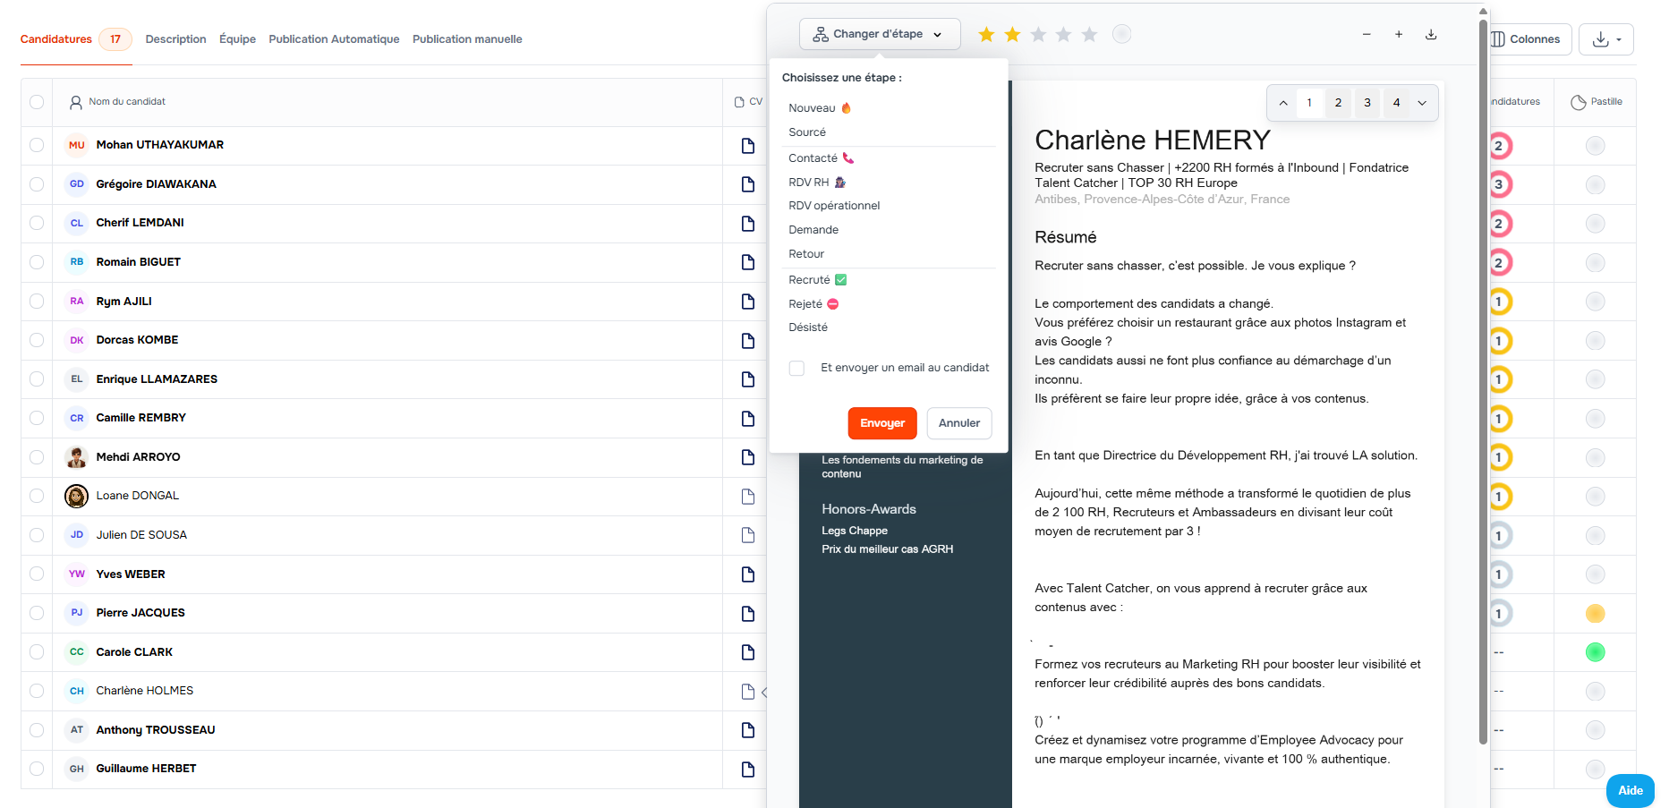Click the Annuler button

pyautogui.click(x=959, y=423)
